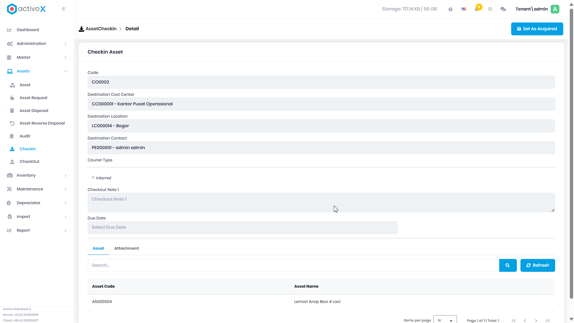Click the Report bar-chart icon
574x323 pixels.
[x=9, y=231]
